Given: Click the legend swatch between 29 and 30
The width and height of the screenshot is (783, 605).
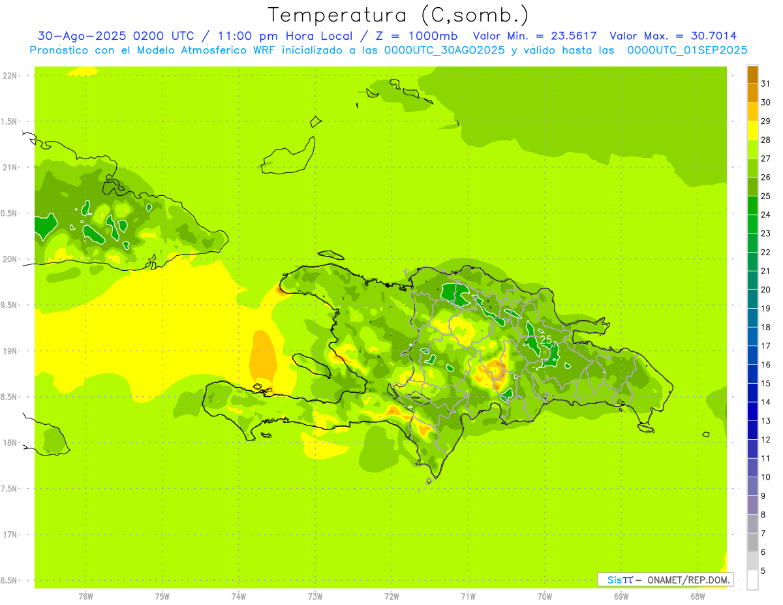Looking at the screenshot, I should (x=752, y=112).
